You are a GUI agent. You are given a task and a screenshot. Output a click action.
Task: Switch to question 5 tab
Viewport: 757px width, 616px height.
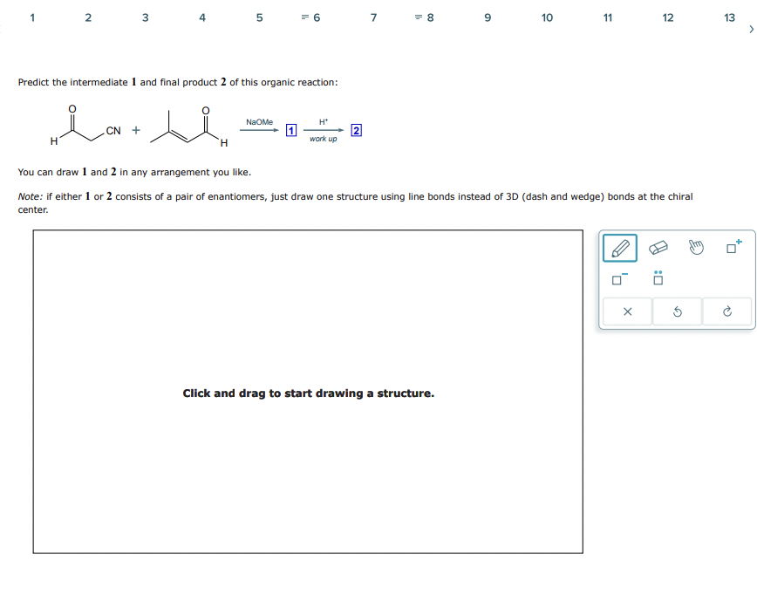pyautogui.click(x=259, y=17)
